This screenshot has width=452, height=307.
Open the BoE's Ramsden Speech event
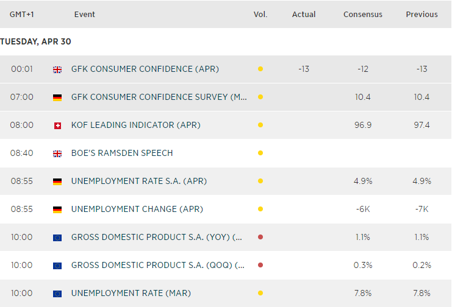coord(122,153)
